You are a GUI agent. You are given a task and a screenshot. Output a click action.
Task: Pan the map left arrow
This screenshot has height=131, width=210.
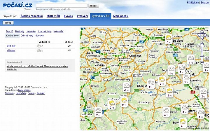tap(199, 35)
